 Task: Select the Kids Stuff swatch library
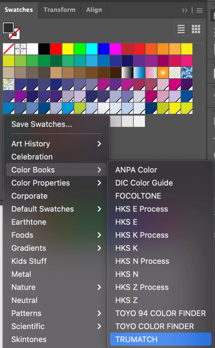(x=57, y=261)
